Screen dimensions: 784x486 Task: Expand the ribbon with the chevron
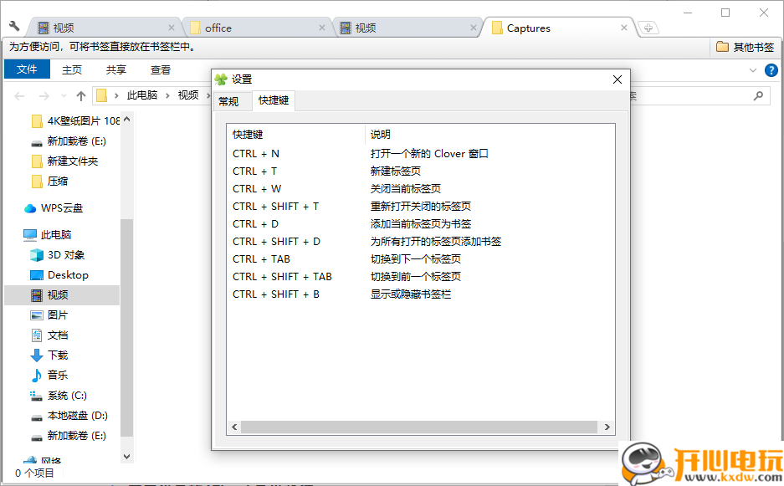(751, 70)
